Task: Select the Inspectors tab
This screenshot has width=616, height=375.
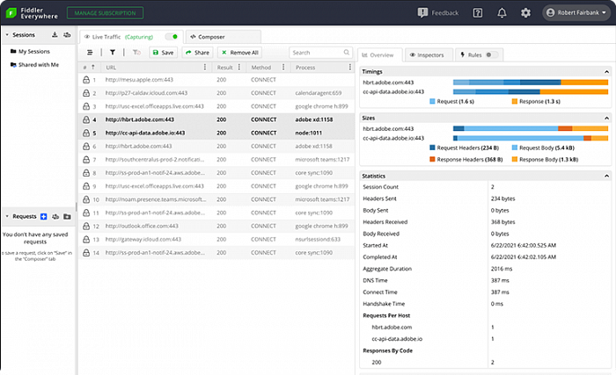Action: click(429, 55)
